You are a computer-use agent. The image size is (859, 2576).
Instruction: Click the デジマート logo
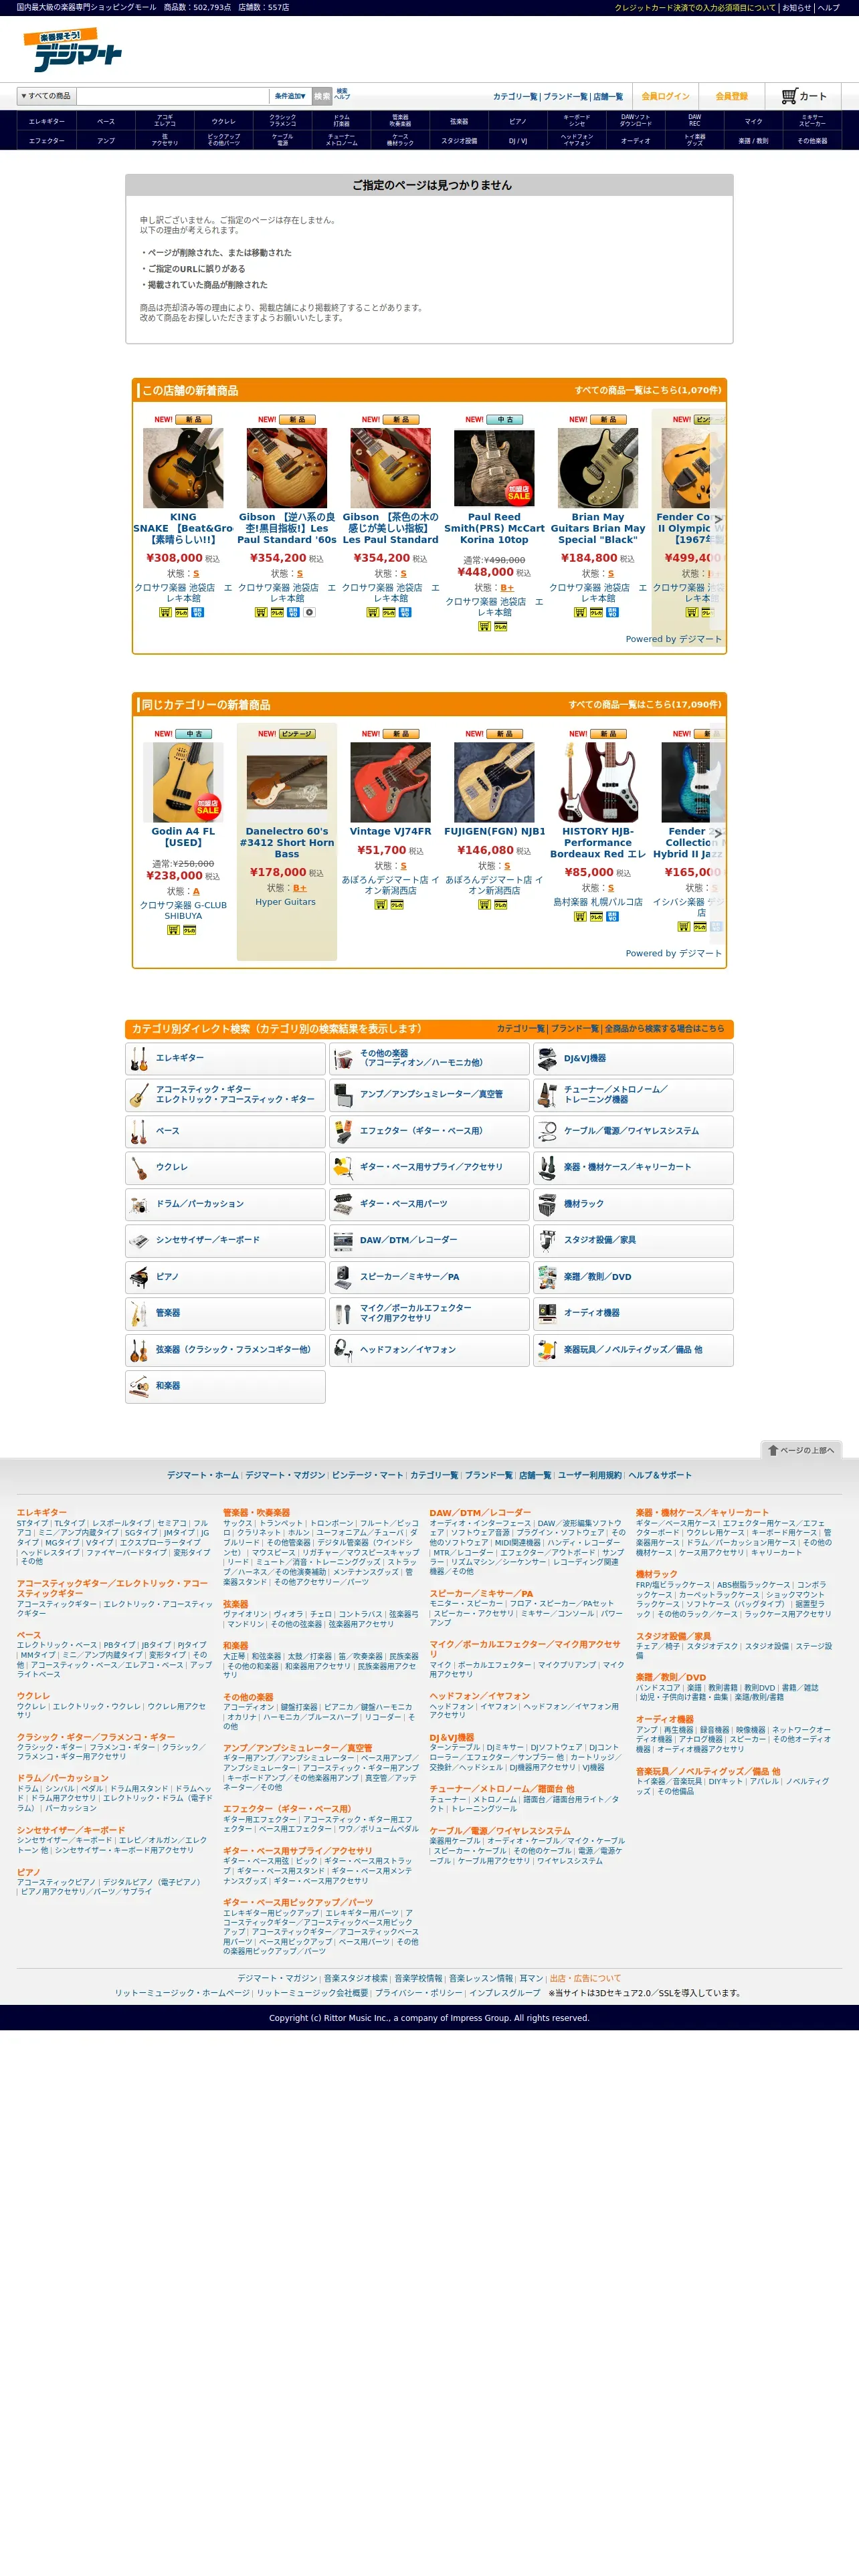(x=73, y=50)
